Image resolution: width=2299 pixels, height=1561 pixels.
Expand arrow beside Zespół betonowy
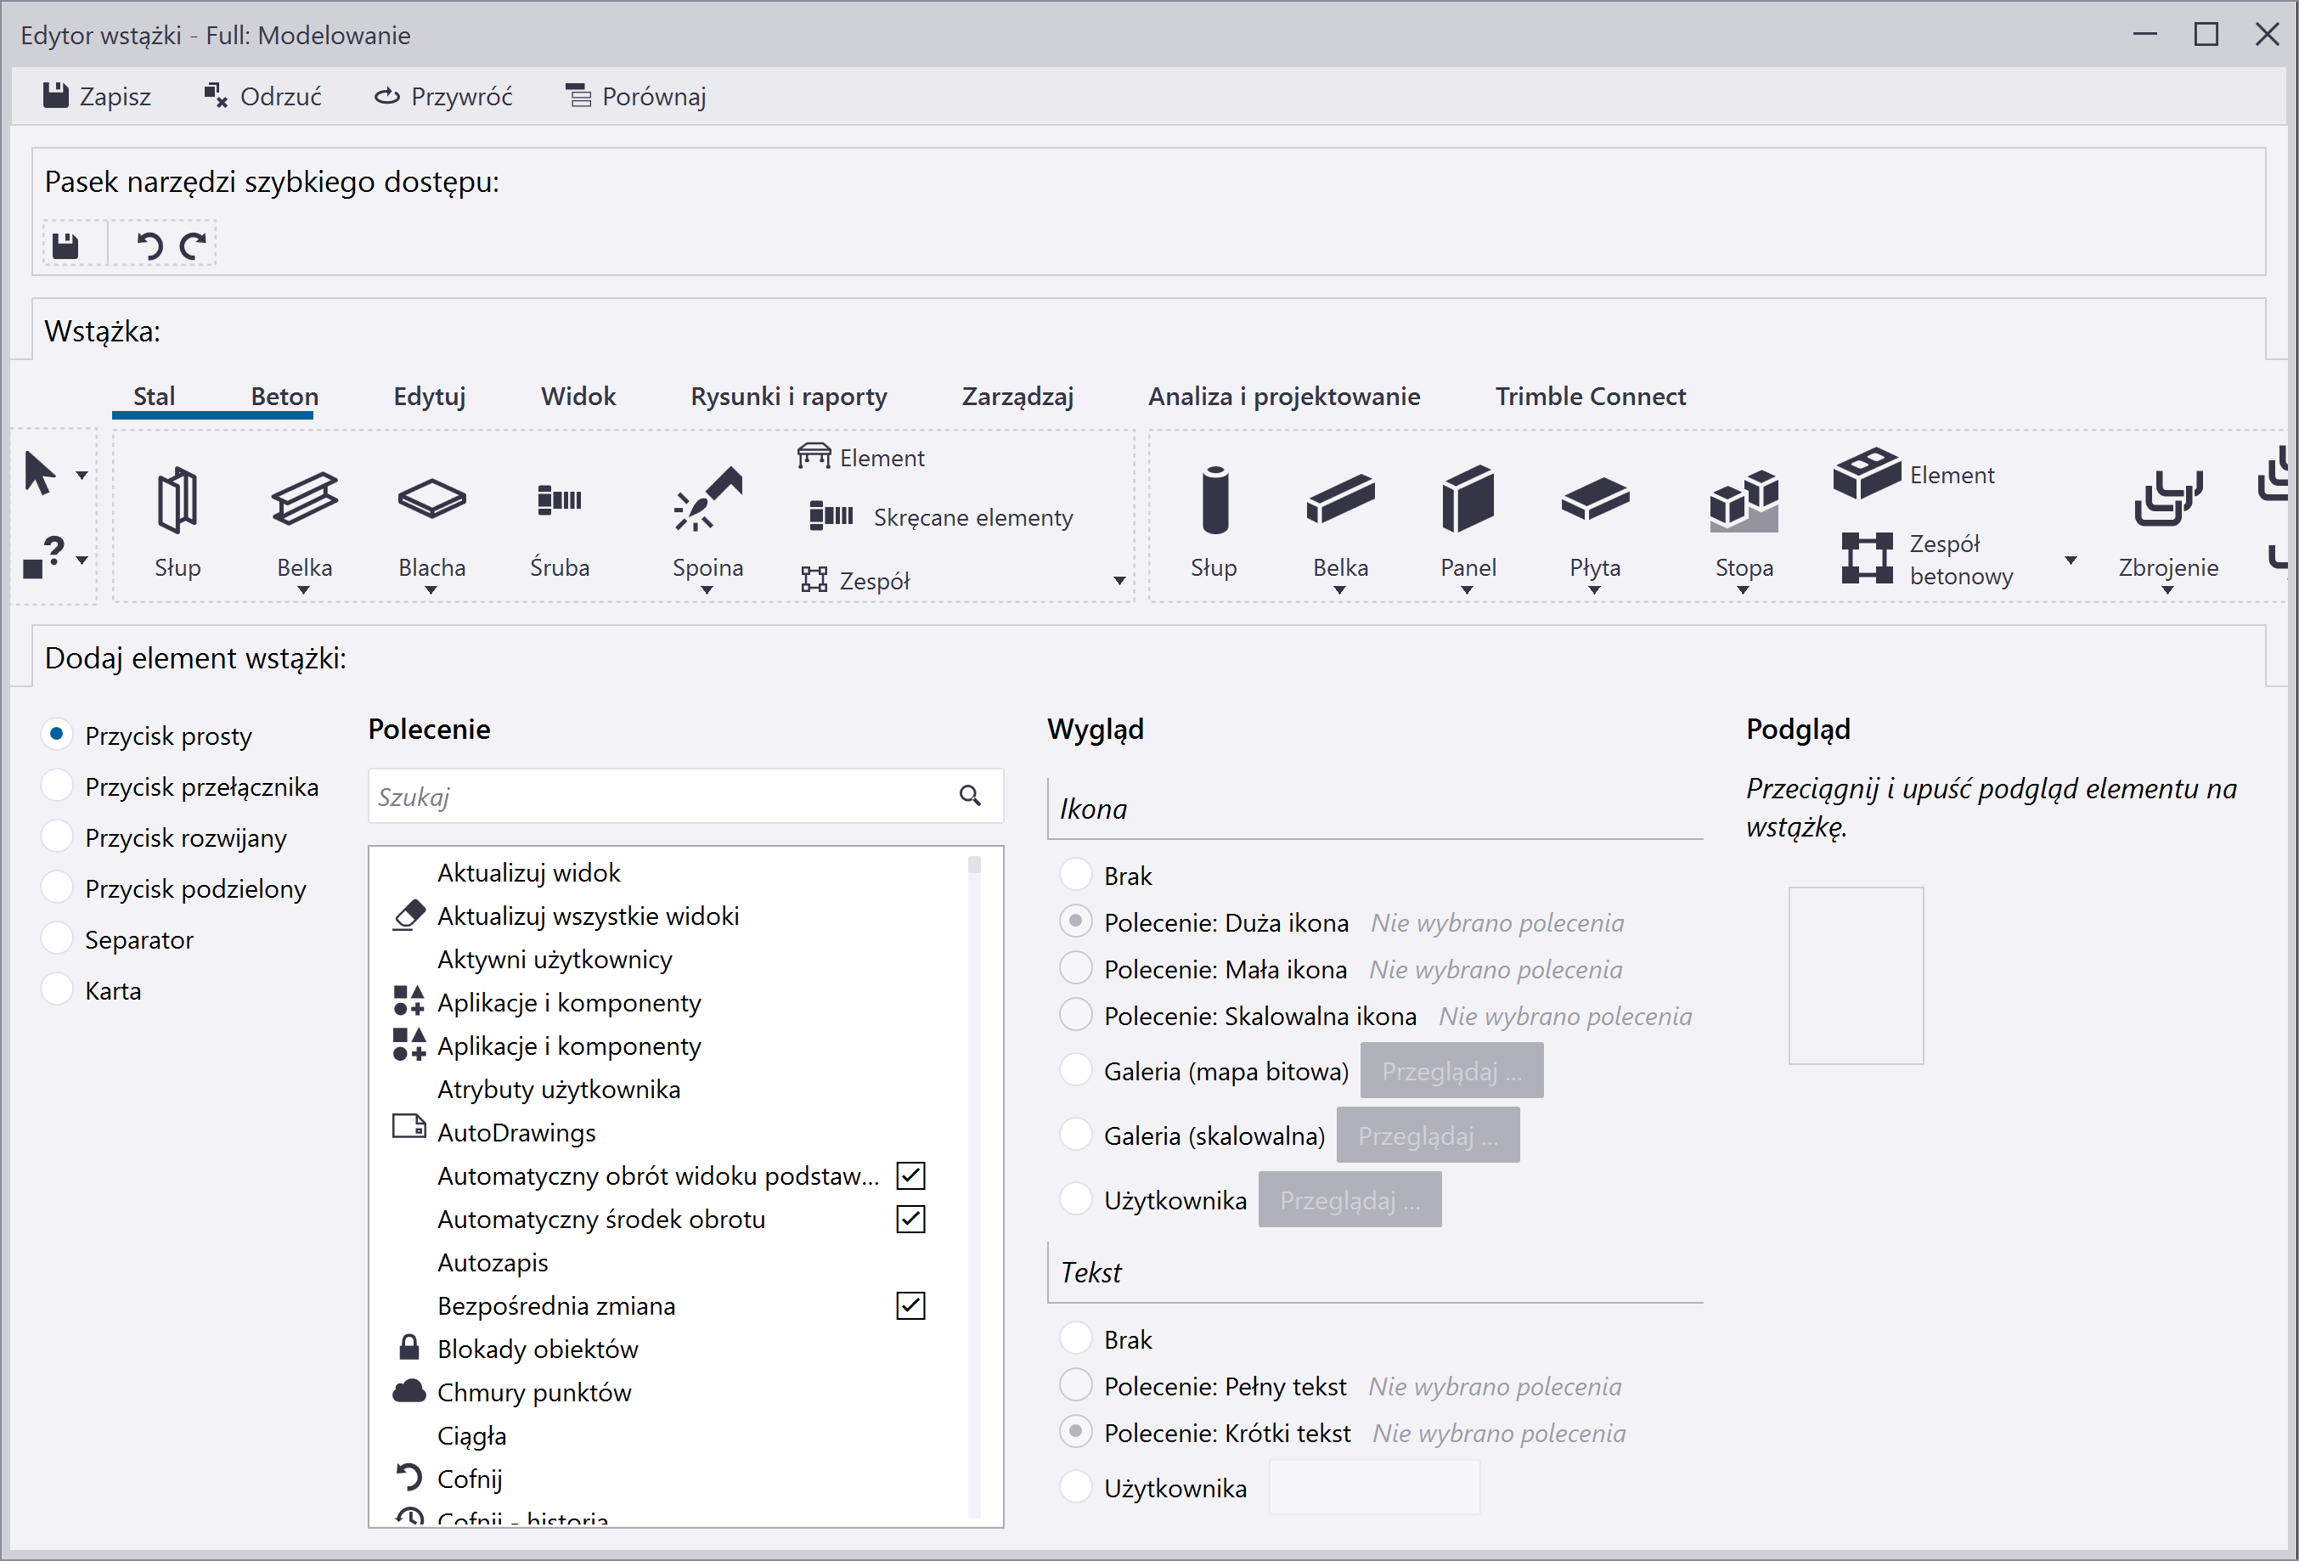[x=2071, y=560]
